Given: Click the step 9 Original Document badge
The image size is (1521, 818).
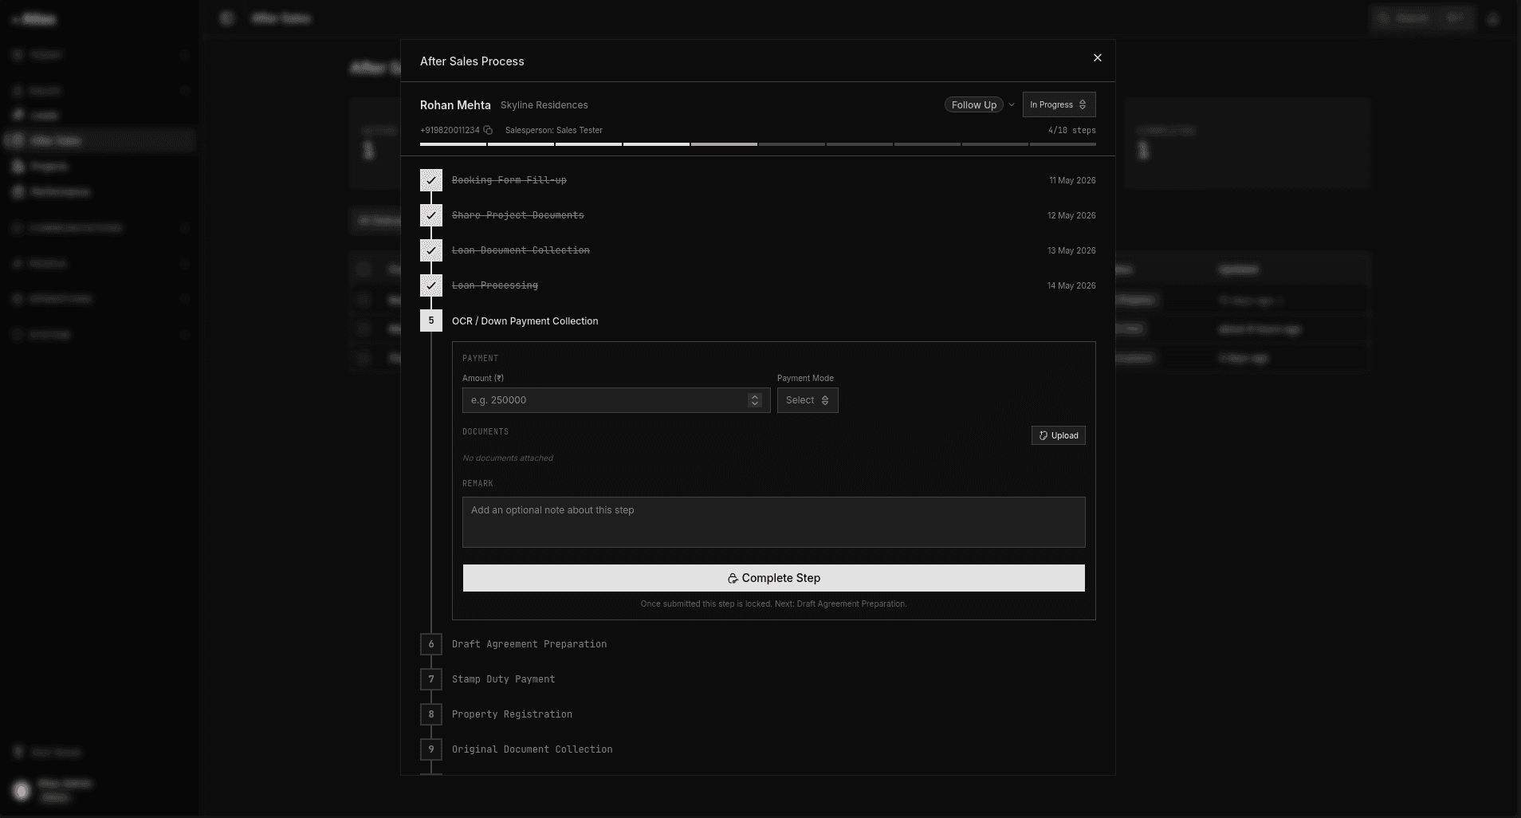Looking at the screenshot, I should coord(431,749).
